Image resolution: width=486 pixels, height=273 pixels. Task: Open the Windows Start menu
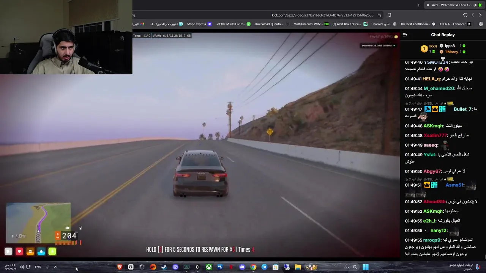(x=365, y=267)
